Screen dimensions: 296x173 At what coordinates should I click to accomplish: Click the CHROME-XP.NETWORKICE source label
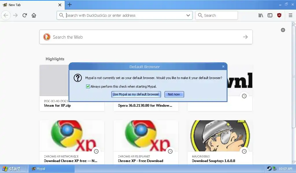[61, 156]
